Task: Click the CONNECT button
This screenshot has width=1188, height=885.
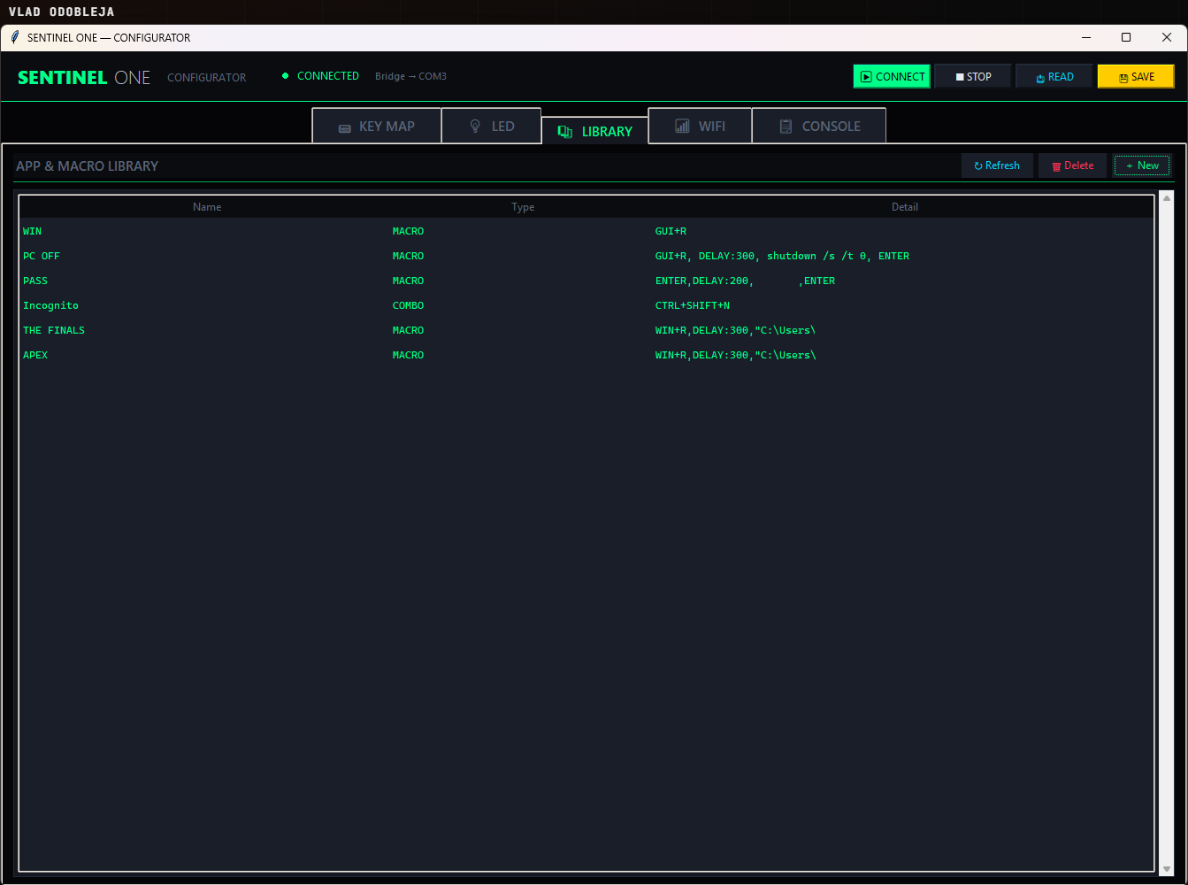Action: click(892, 77)
